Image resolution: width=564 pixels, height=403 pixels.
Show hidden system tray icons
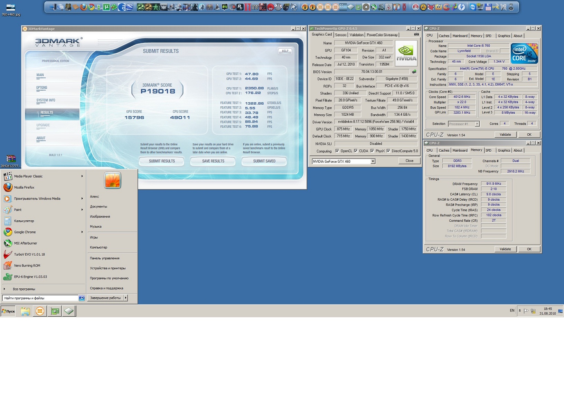tap(520, 311)
